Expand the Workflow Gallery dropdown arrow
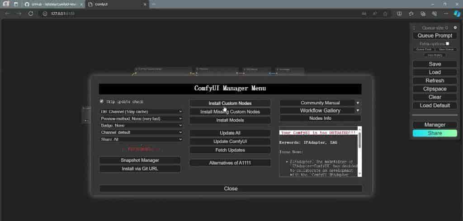 358,111
